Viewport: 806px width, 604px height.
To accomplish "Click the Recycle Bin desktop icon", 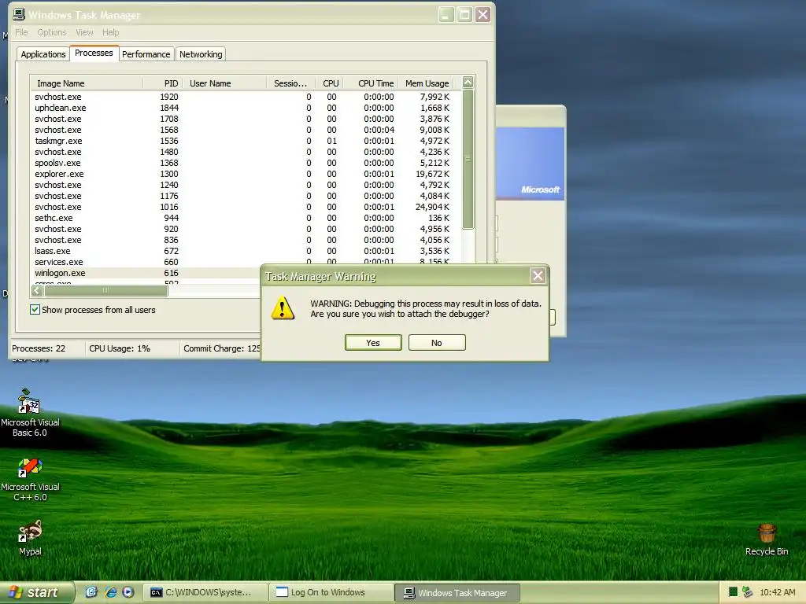I will pos(767,540).
